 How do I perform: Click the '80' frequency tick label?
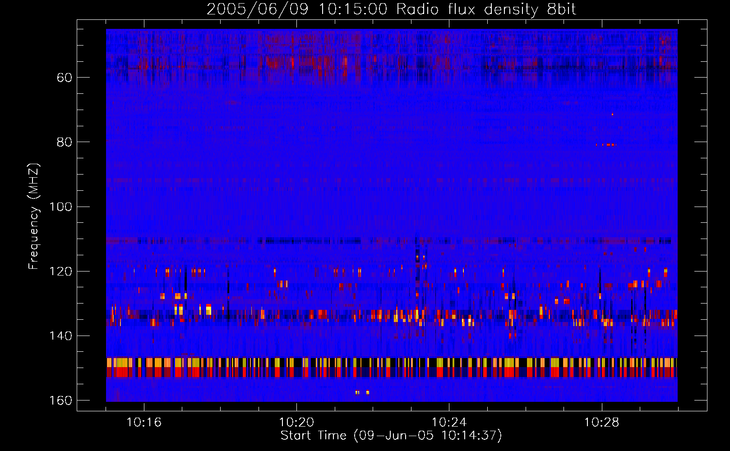coord(65,142)
